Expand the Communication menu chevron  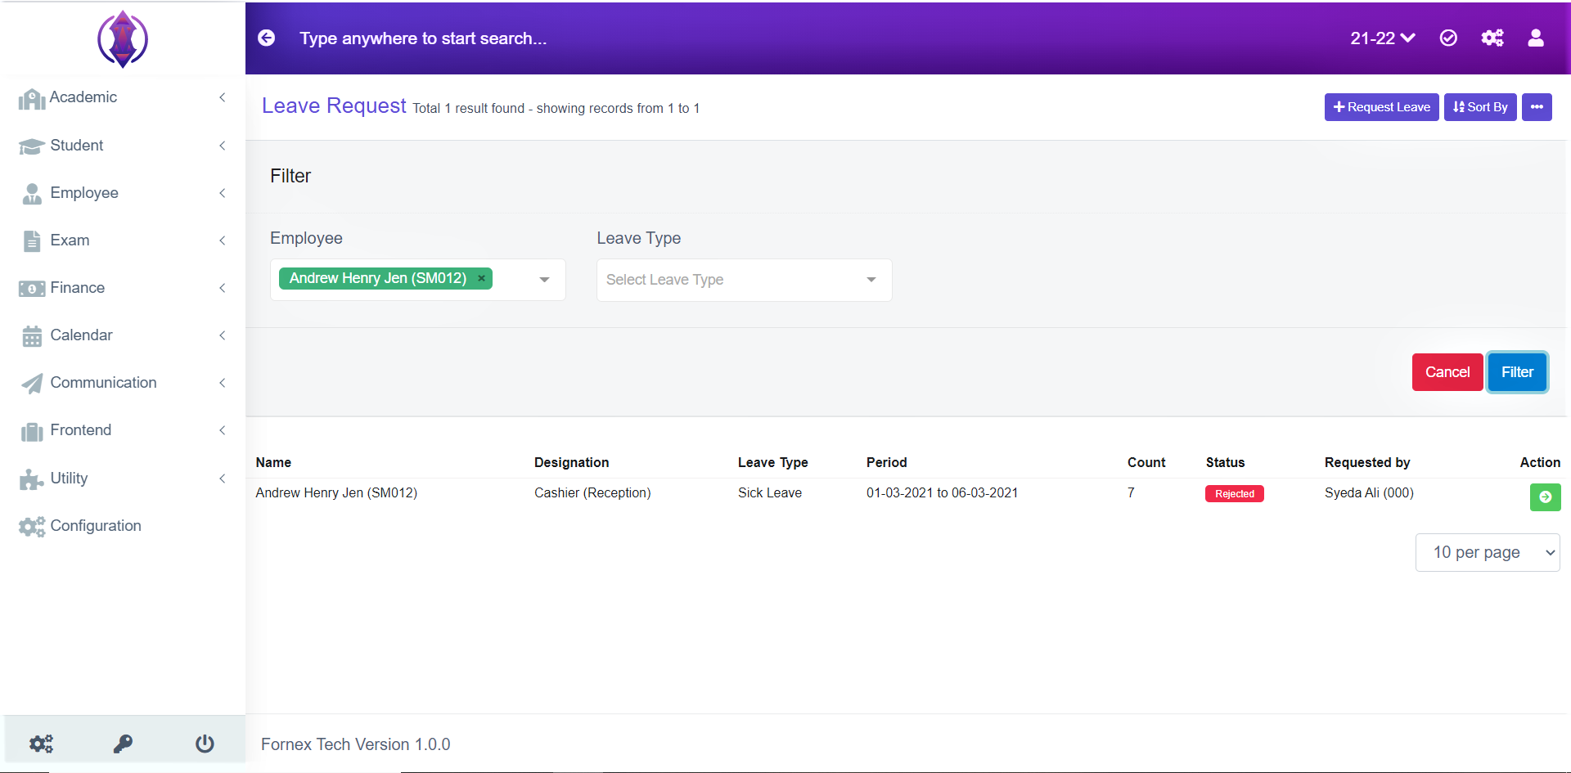(223, 383)
